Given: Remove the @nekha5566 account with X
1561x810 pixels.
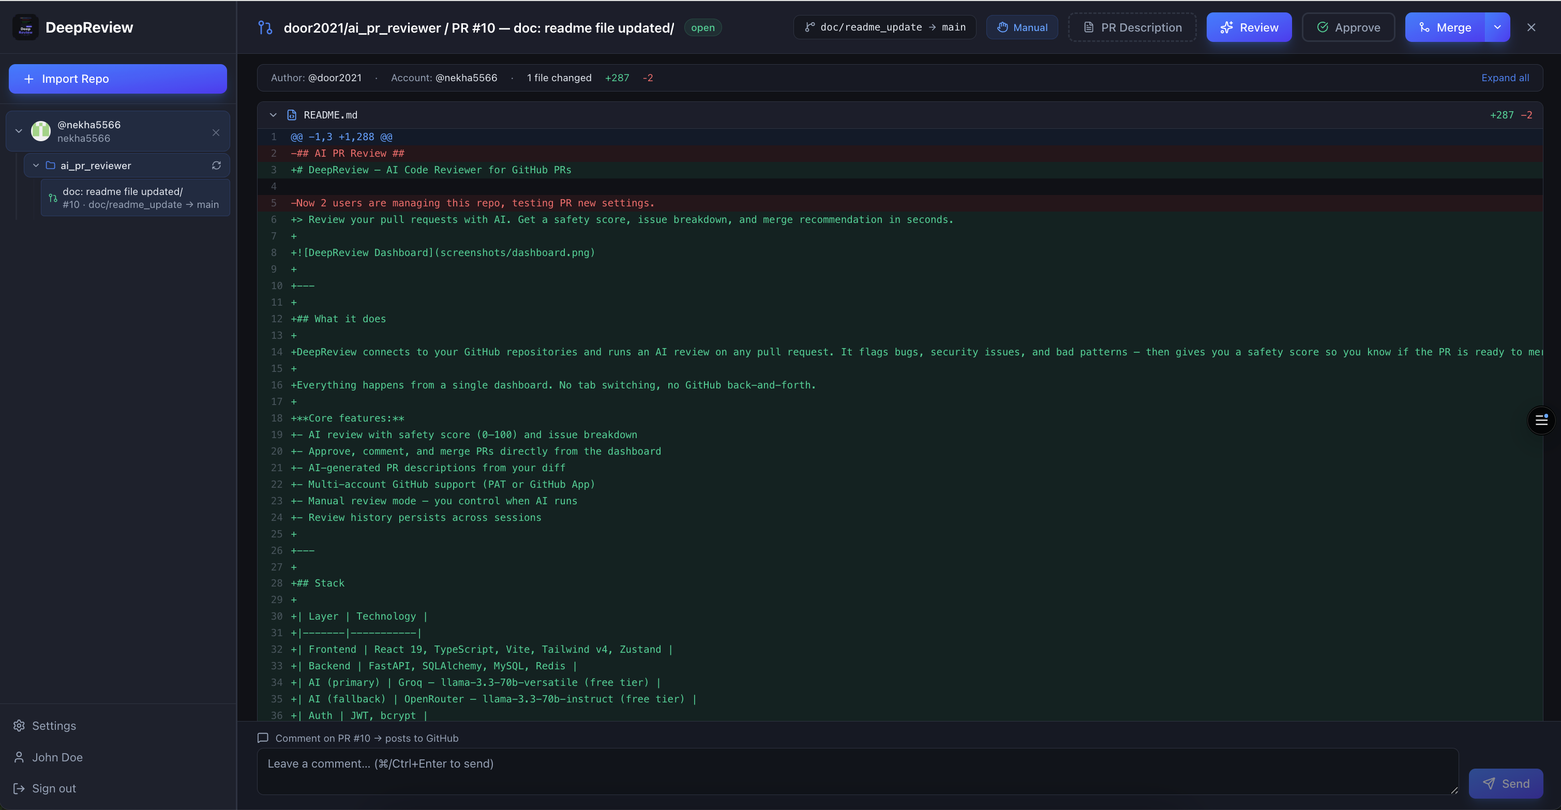Looking at the screenshot, I should (x=216, y=132).
